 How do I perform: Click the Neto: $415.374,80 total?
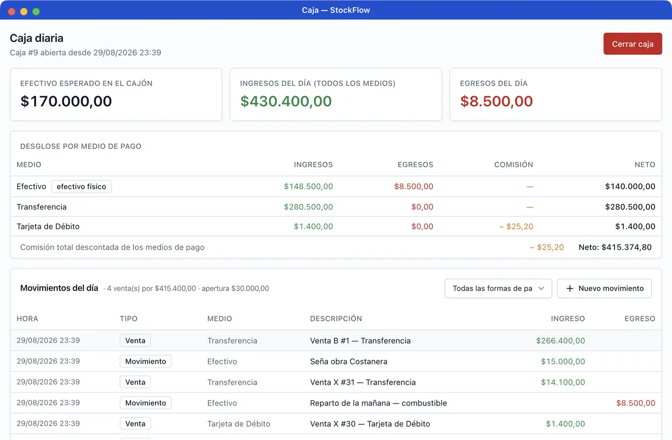615,247
